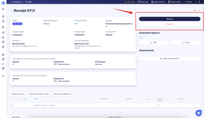Open the Precoro company dropdown
Viewport: 204px width, 118px height.
(x=188, y=2)
